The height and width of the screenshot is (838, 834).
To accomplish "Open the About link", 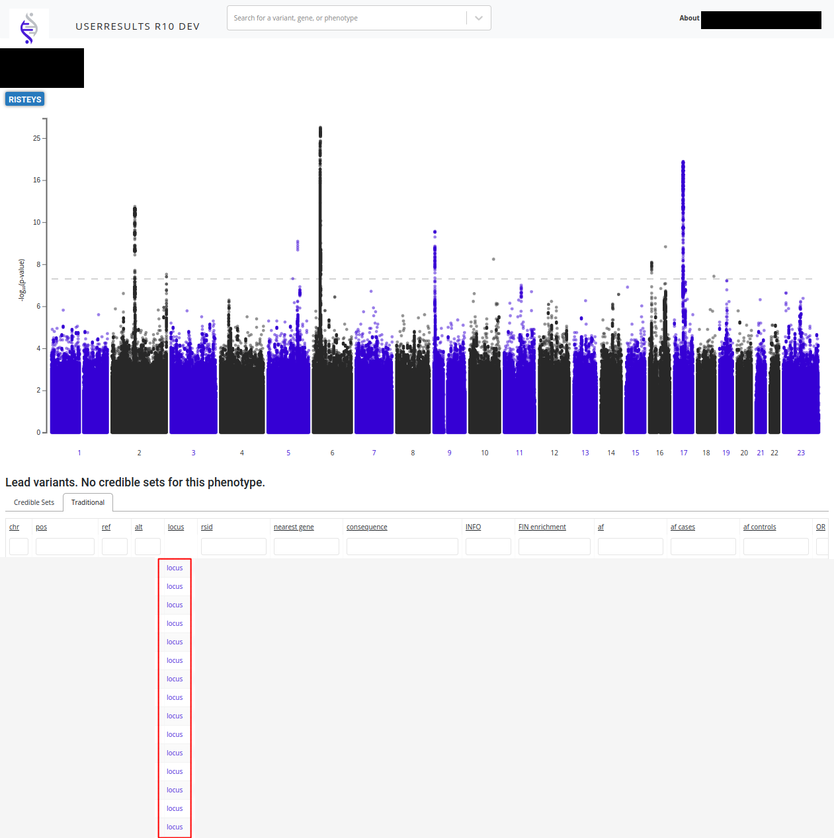I will coord(688,19).
